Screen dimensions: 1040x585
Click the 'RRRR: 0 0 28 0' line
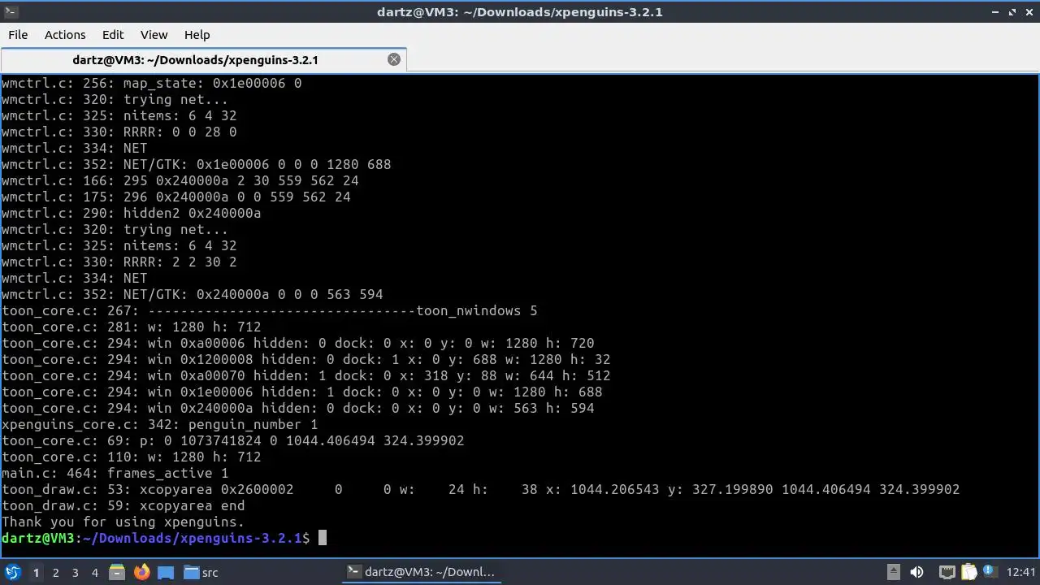119,132
